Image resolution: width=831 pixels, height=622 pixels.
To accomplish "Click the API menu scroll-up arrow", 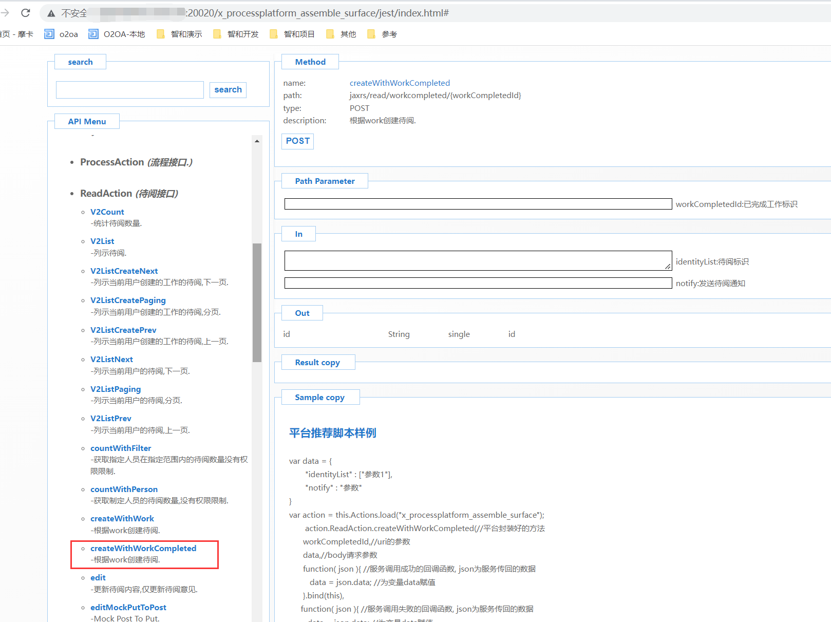I will 257,141.
